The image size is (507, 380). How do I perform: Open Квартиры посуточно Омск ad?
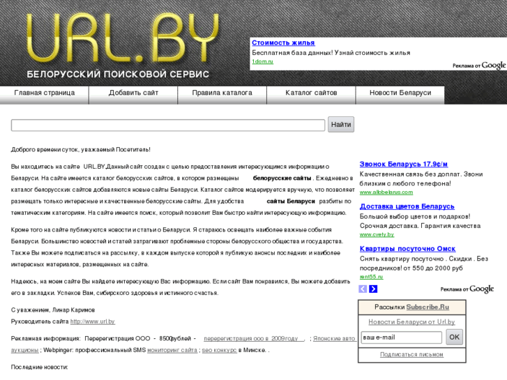(x=407, y=249)
